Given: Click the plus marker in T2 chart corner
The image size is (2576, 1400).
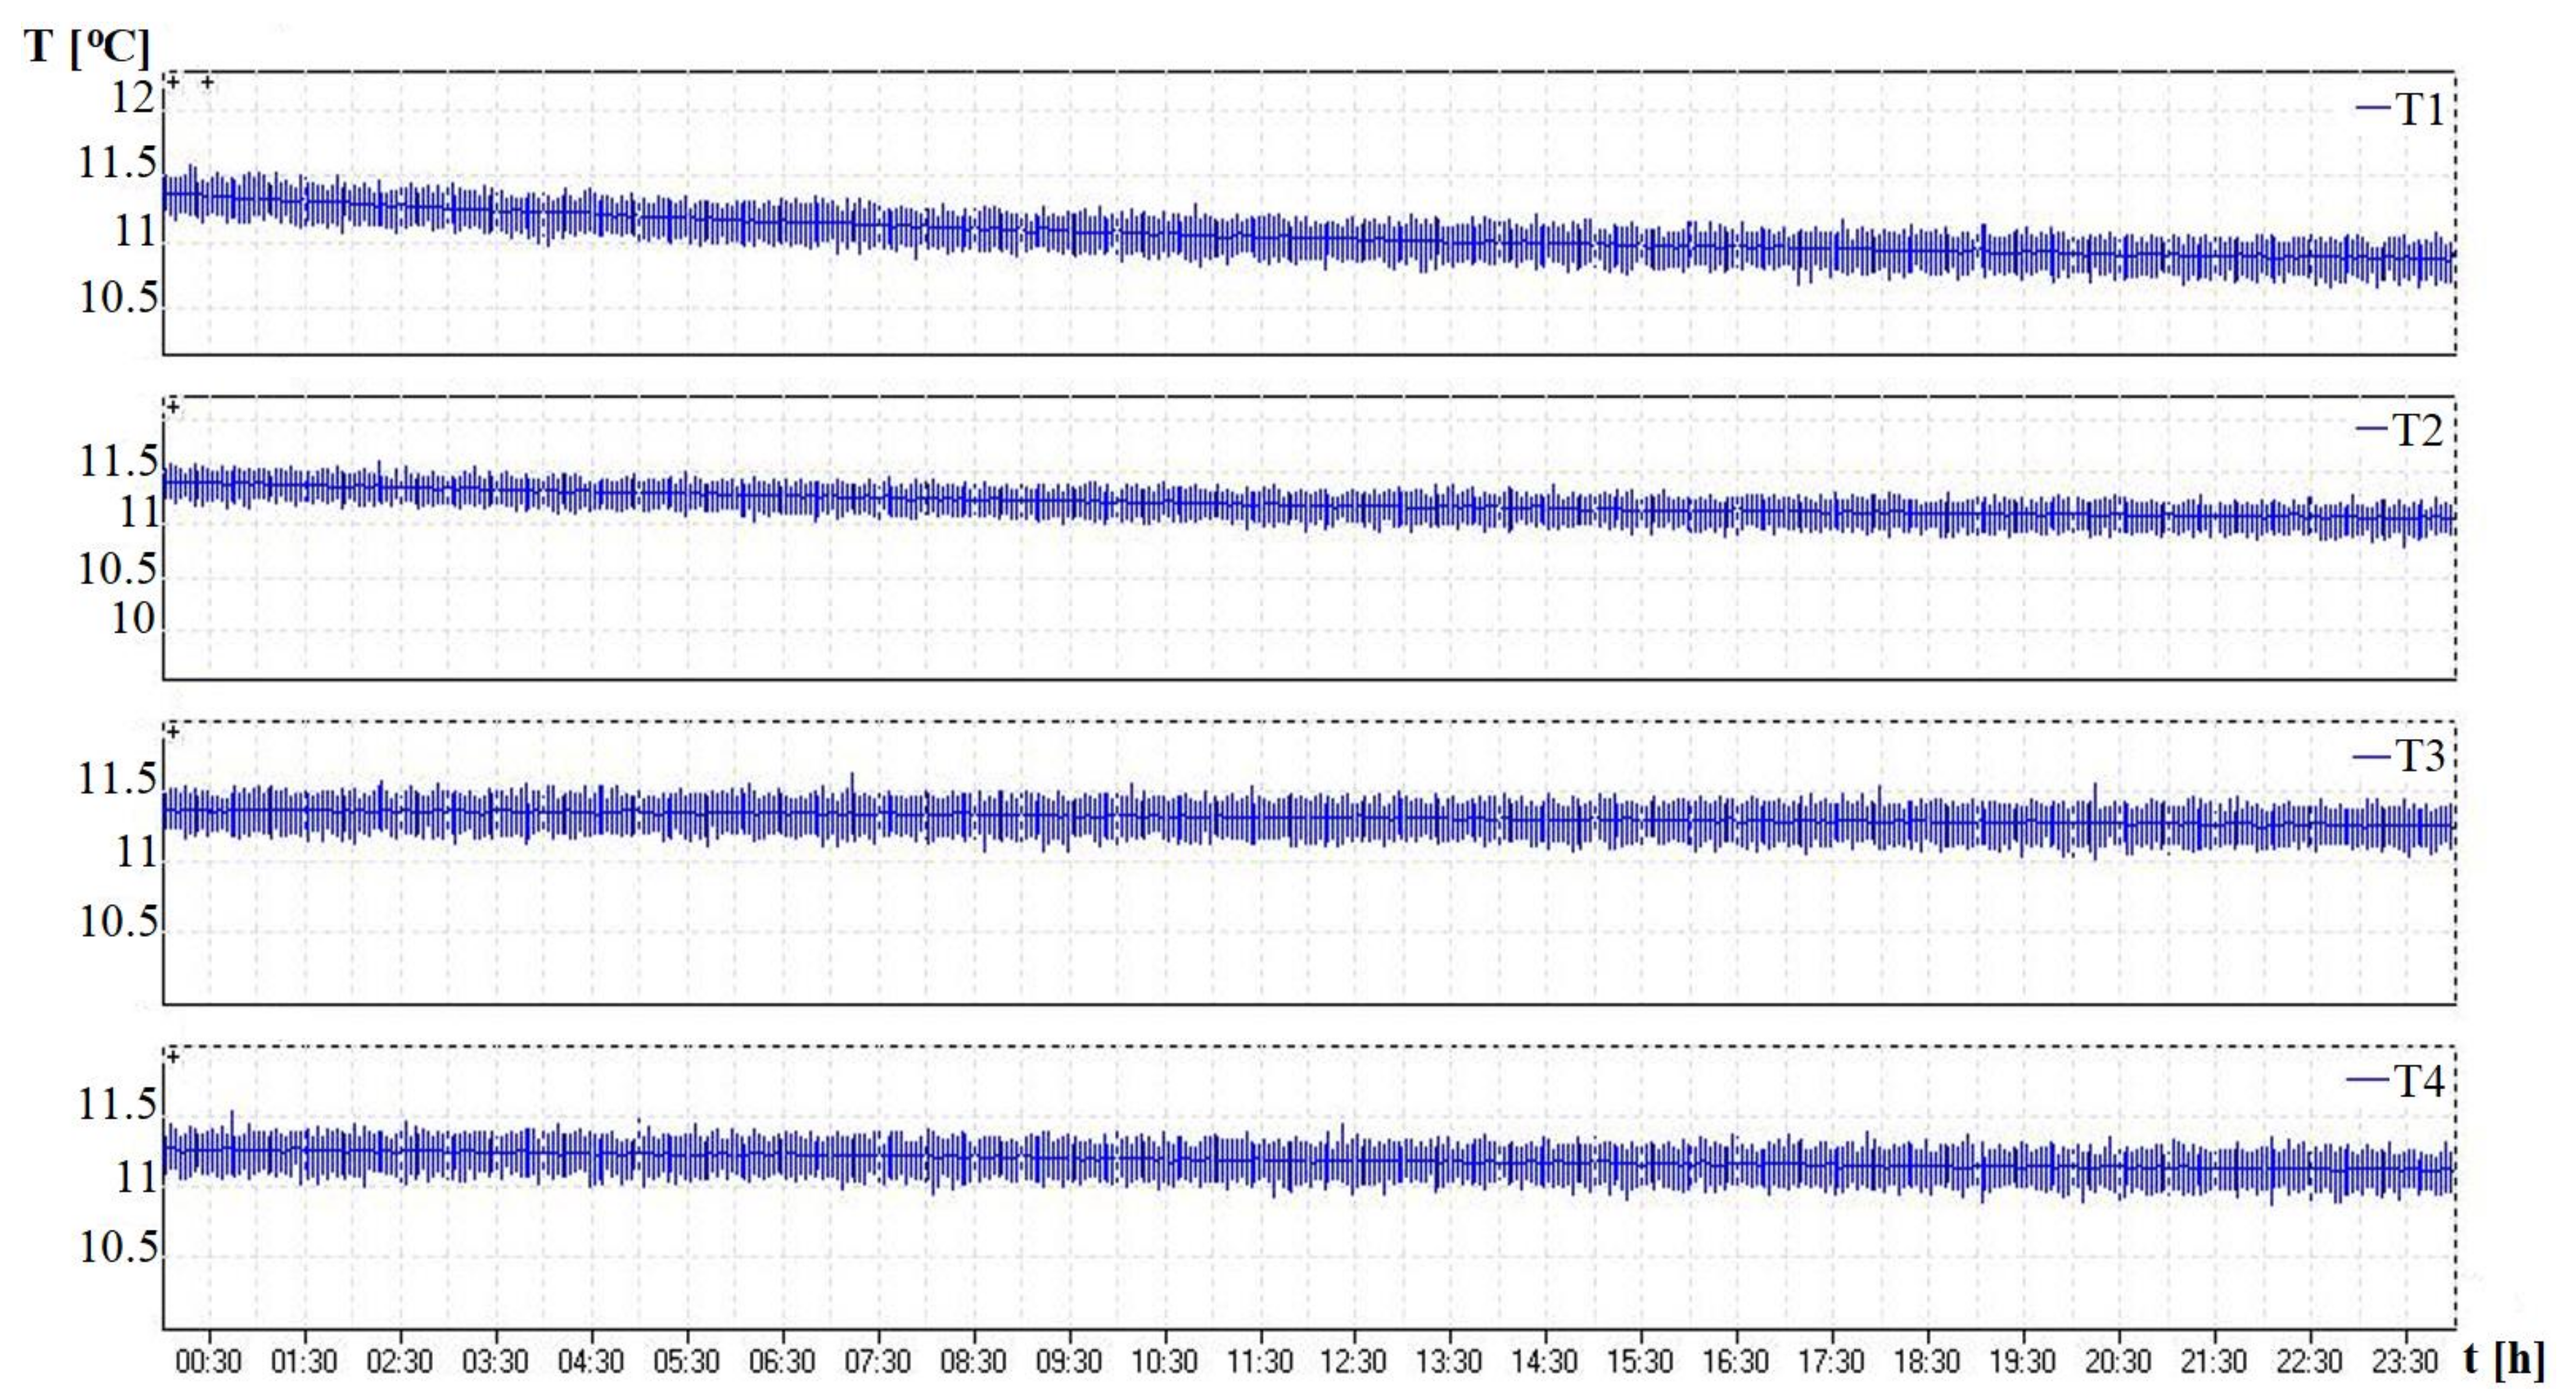Looking at the screenshot, I should pyautogui.click(x=174, y=407).
